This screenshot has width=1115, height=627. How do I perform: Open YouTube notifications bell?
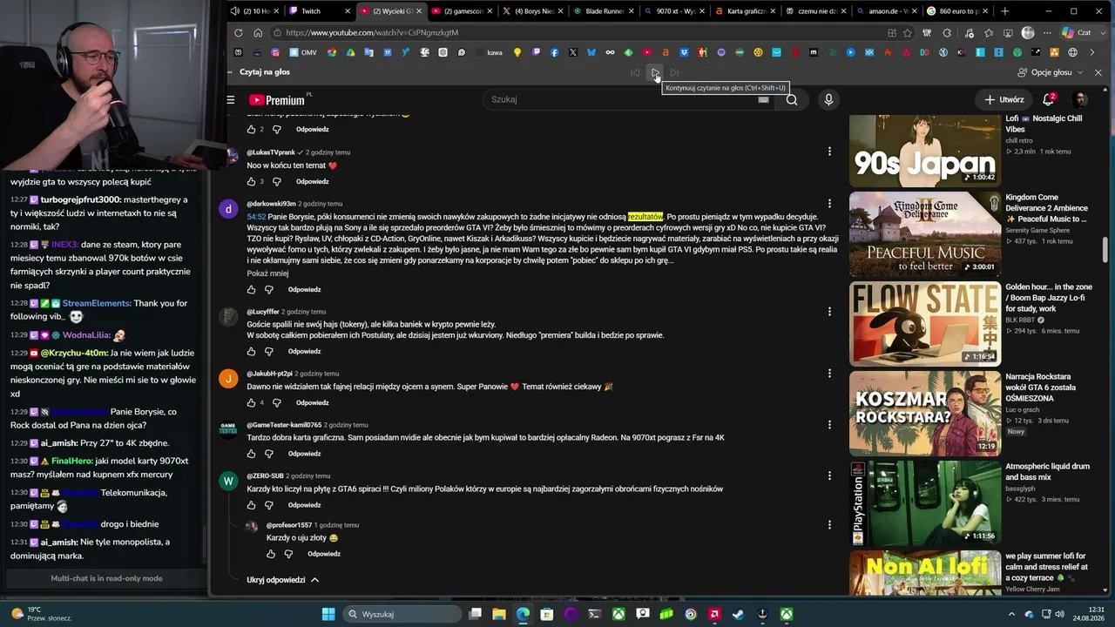(x=1048, y=99)
